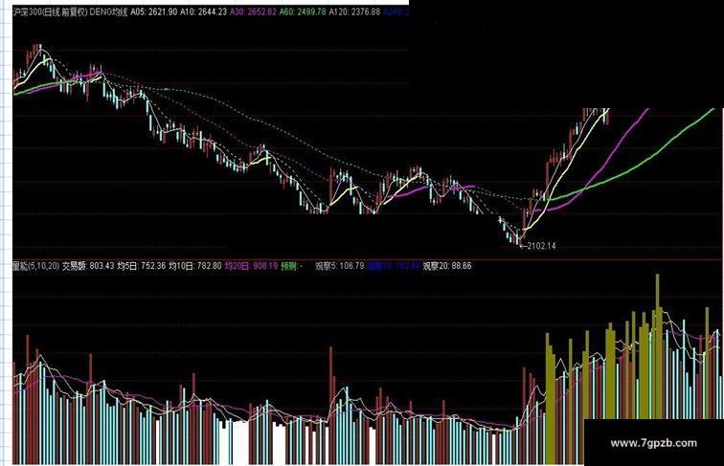Viewport: 724px width, 466px height.
Task: Click the 均5日: 752.36 average value
Action: (142, 266)
